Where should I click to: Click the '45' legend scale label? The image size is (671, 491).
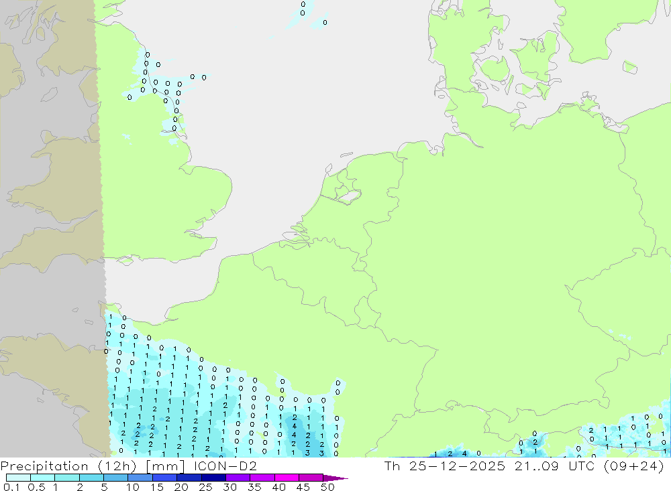303,487
